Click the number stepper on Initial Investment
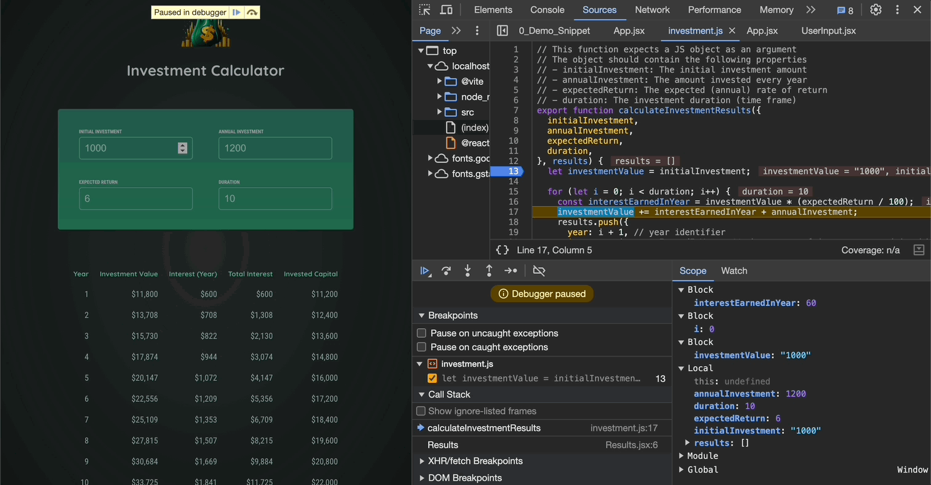This screenshot has width=931, height=485. 182,148
